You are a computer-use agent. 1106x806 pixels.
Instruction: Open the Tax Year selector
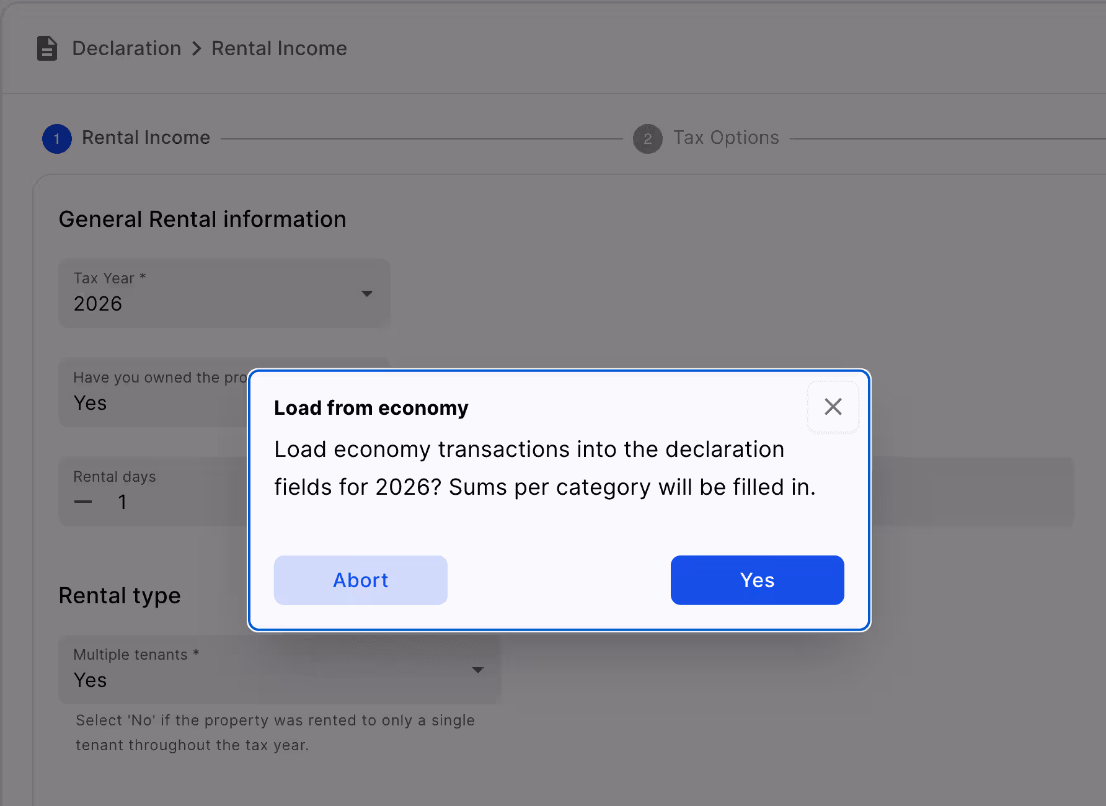[223, 293]
